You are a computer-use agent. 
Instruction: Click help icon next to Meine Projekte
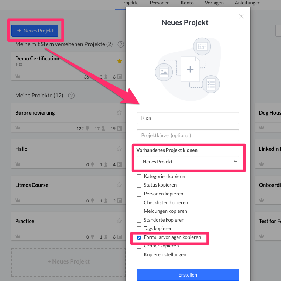tap(71, 96)
